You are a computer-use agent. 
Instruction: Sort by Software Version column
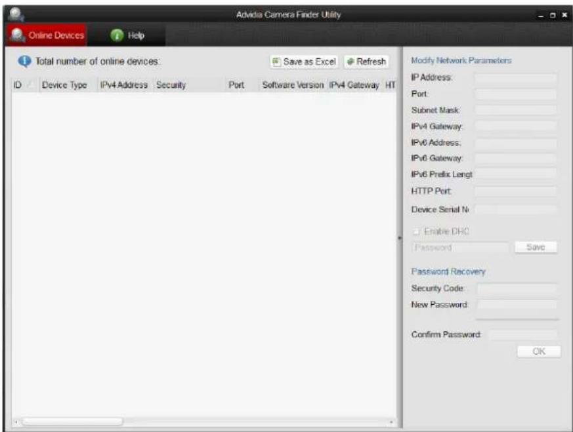(x=293, y=85)
